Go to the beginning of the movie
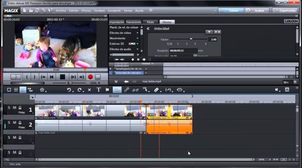 52,77
